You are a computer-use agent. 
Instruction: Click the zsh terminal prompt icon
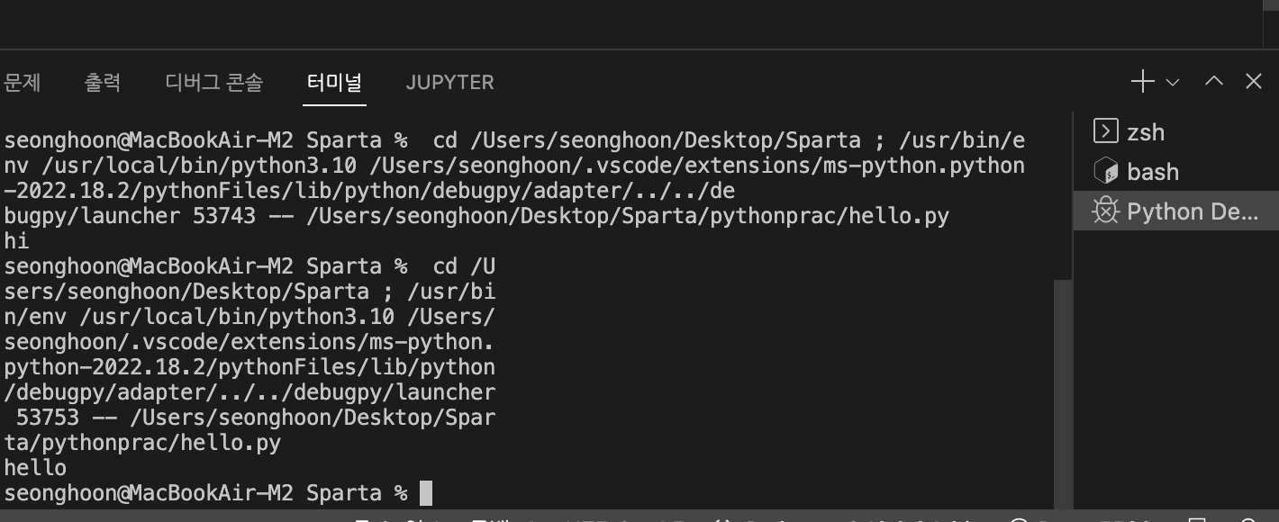pyautogui.click(x=1105, y=131)
